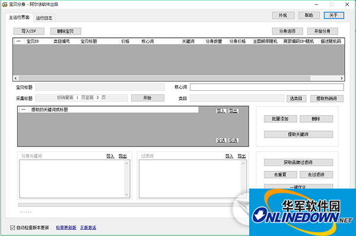Click the 去过滤词 button
Screen dimensions: 356x236
316,174
